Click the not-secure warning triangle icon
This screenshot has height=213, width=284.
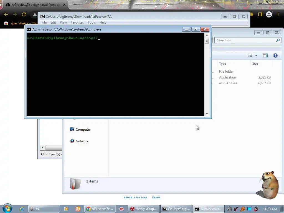pyautogui.click(x=35, y=14)
